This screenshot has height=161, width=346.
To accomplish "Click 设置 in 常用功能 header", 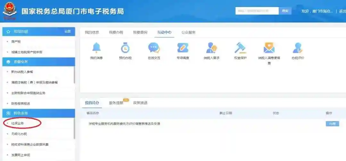I will pyautogui.click(x=67, y=31).
